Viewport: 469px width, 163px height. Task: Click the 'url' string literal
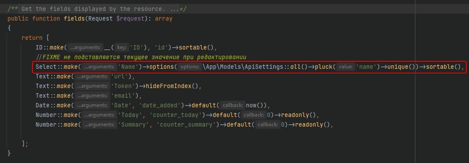click(119, 76)
